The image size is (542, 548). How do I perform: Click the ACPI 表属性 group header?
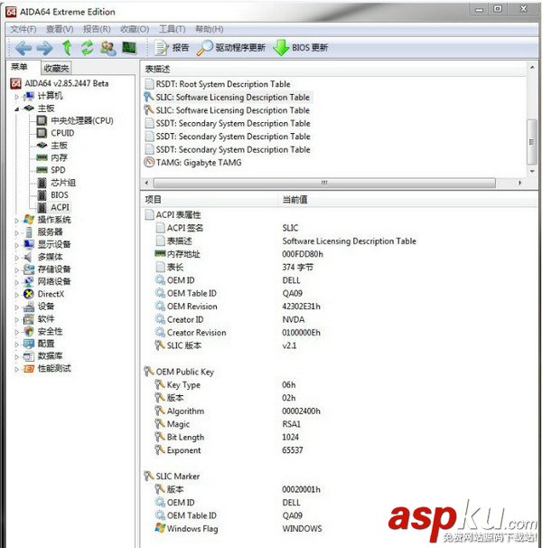pyautogui.click(x=173, y=215)
